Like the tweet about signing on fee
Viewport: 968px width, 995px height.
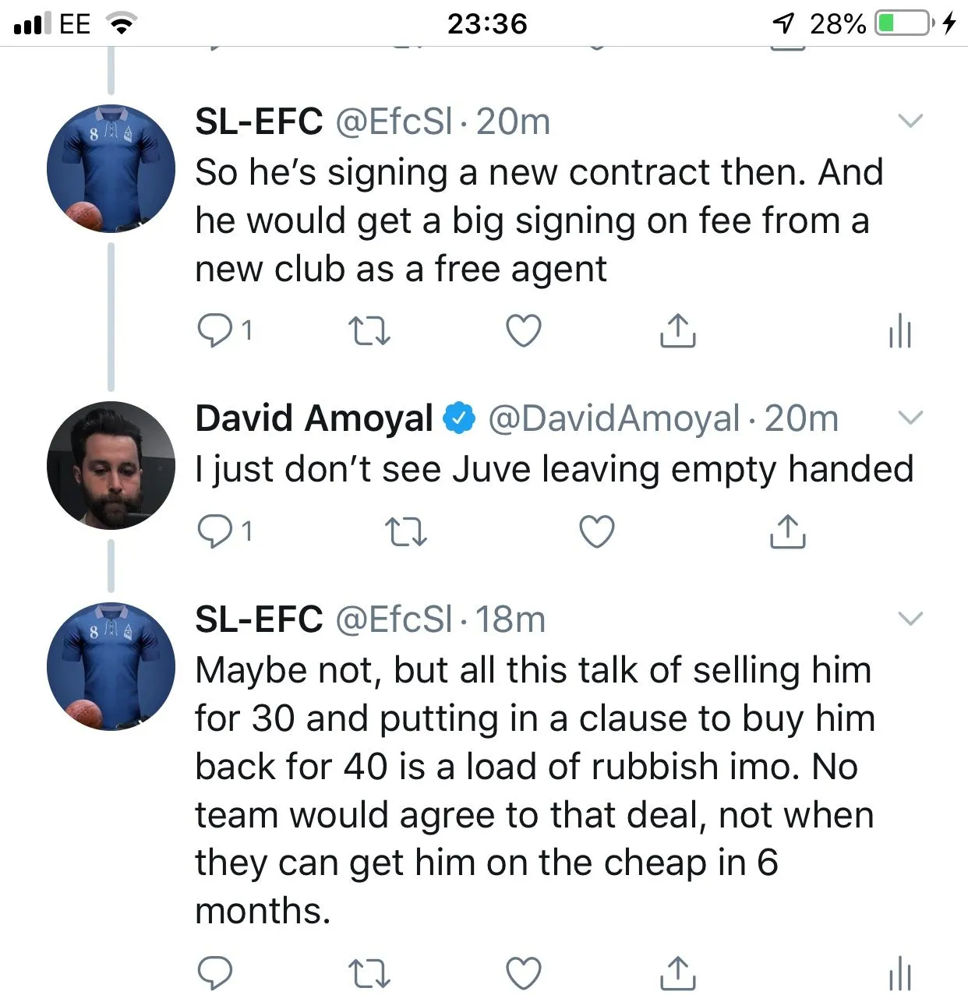(524, 331)
